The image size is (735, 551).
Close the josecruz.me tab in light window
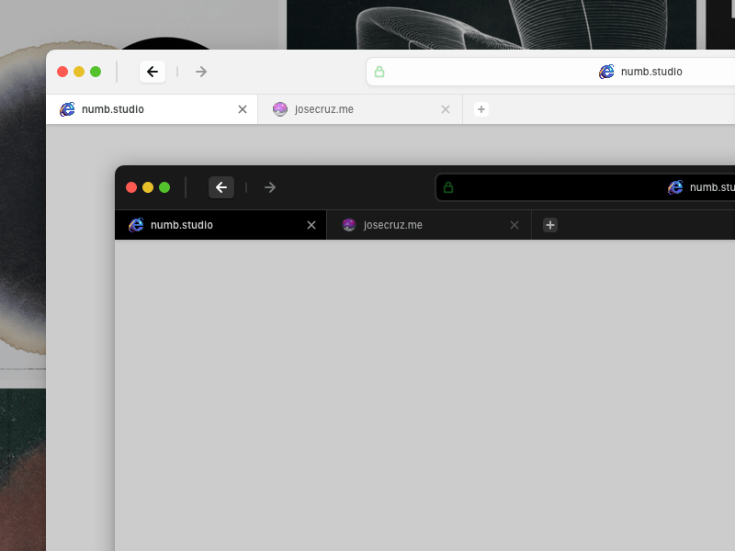446,109
